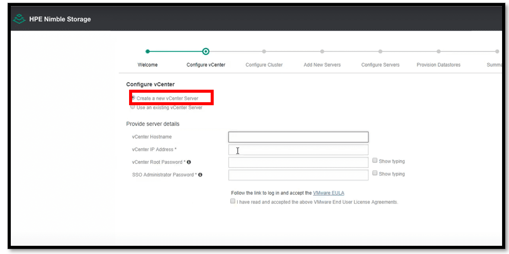Check the VMware End User License Agreements box

[233, 201]
